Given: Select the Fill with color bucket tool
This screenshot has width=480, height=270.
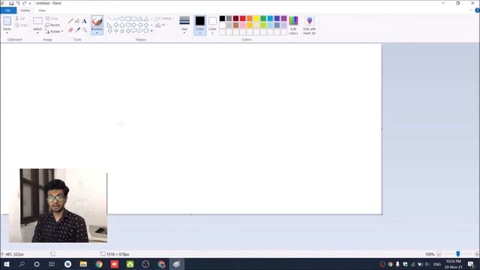Looking at the screenshot, I should (77, 21).
